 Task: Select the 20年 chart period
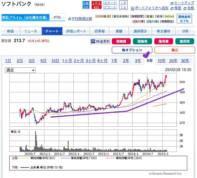click(x=173, y=61)
